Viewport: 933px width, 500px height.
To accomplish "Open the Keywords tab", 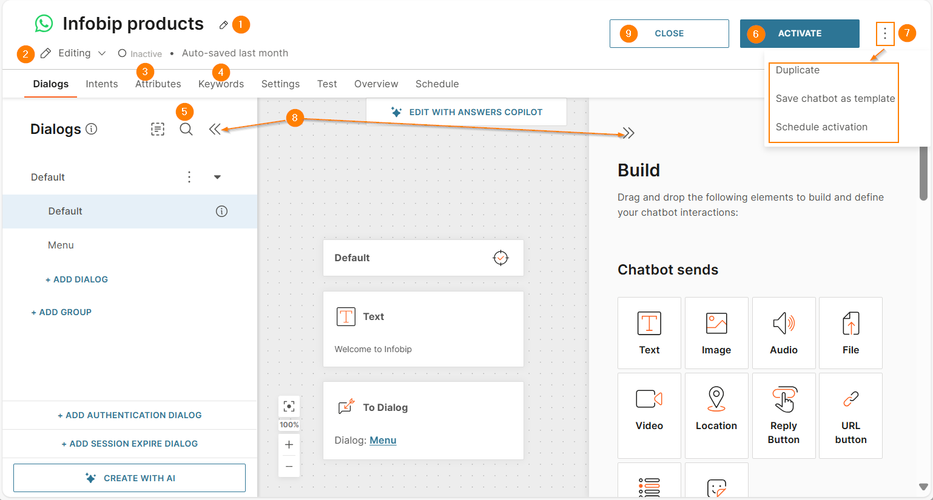I will [221, 84].
